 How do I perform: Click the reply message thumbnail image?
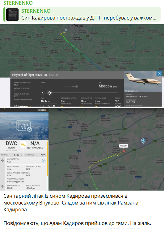point(12,14)
